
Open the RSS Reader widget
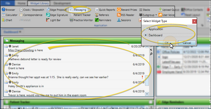(x=125, y=15)
